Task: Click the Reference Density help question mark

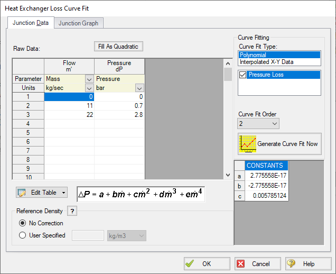Action: coord(73,211)
